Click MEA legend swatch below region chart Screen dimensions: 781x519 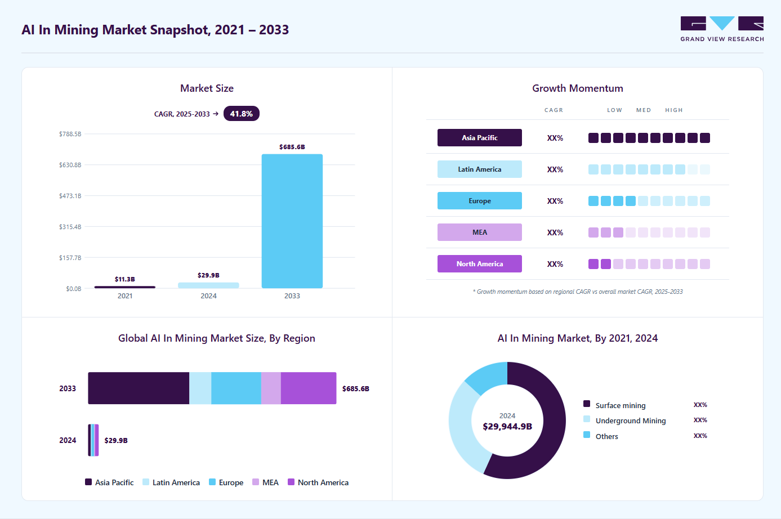pyautogui.click(x=256, y=482)
